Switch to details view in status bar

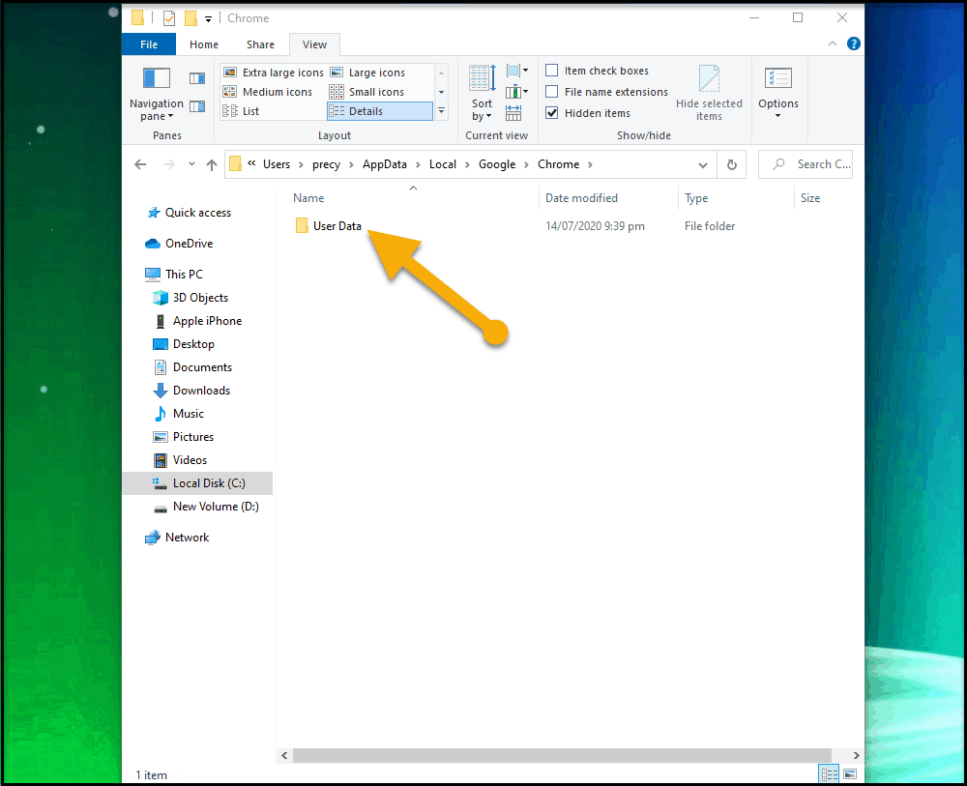click(829, 773)
